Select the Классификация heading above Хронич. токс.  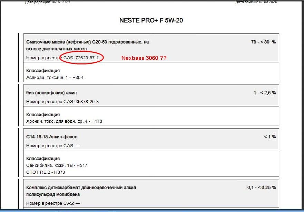(x=43, y=114)
